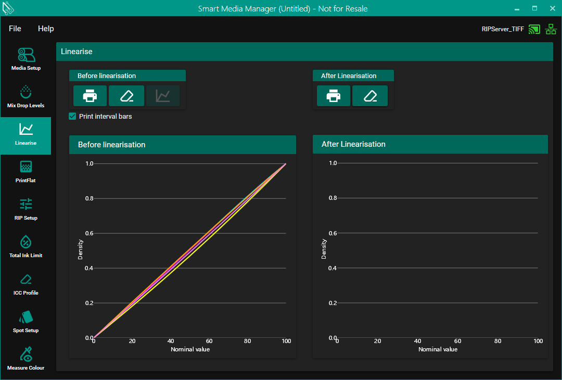Open the Help menu
The image size is (562, 380).
click(46, 29)
